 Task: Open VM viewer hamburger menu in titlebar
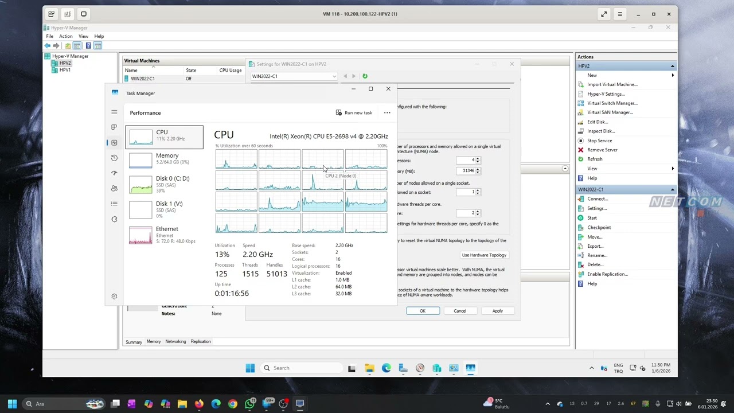620,14
